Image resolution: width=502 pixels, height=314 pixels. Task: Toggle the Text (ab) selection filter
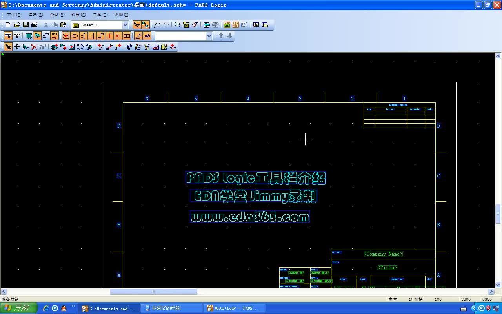tap(147, 36)
